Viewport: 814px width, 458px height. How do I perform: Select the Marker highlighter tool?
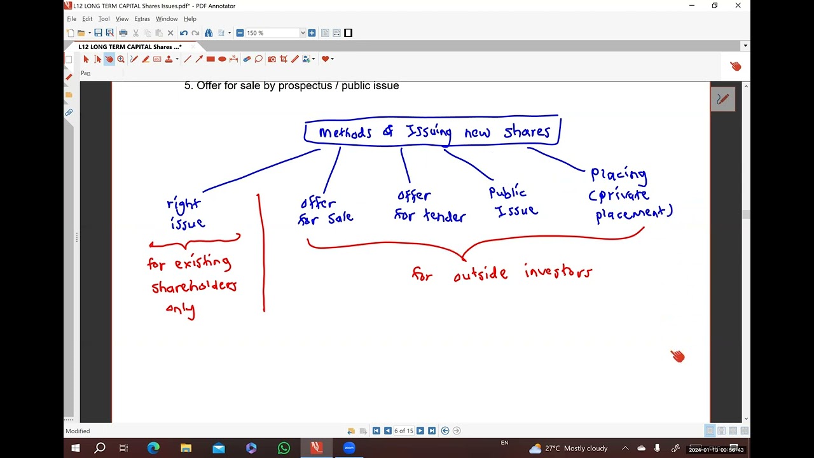pos(146,59)
